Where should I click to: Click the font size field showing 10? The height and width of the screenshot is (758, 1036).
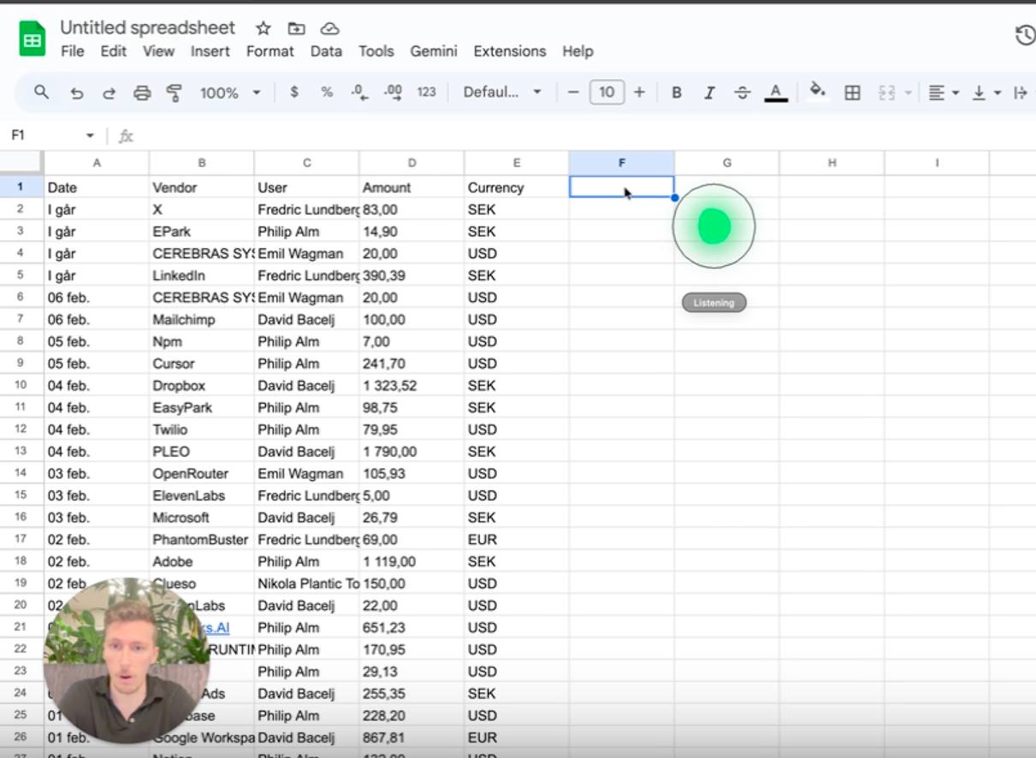(x=607, y=92)
